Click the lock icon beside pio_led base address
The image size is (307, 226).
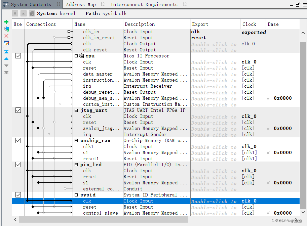click(269, 183)
